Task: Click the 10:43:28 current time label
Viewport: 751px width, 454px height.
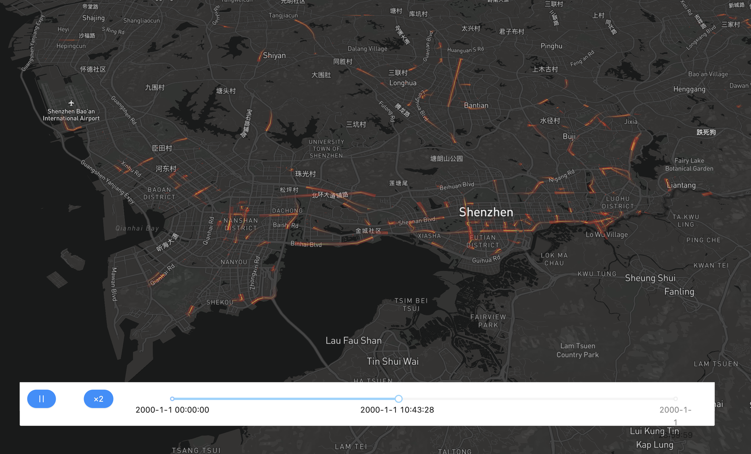Action: click(x=397, y=409)
